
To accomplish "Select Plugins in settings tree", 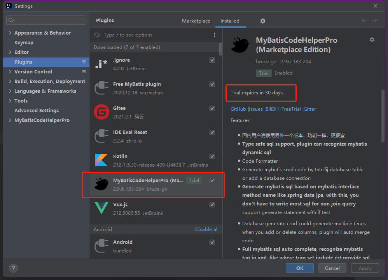I will (x=46, y=62).
